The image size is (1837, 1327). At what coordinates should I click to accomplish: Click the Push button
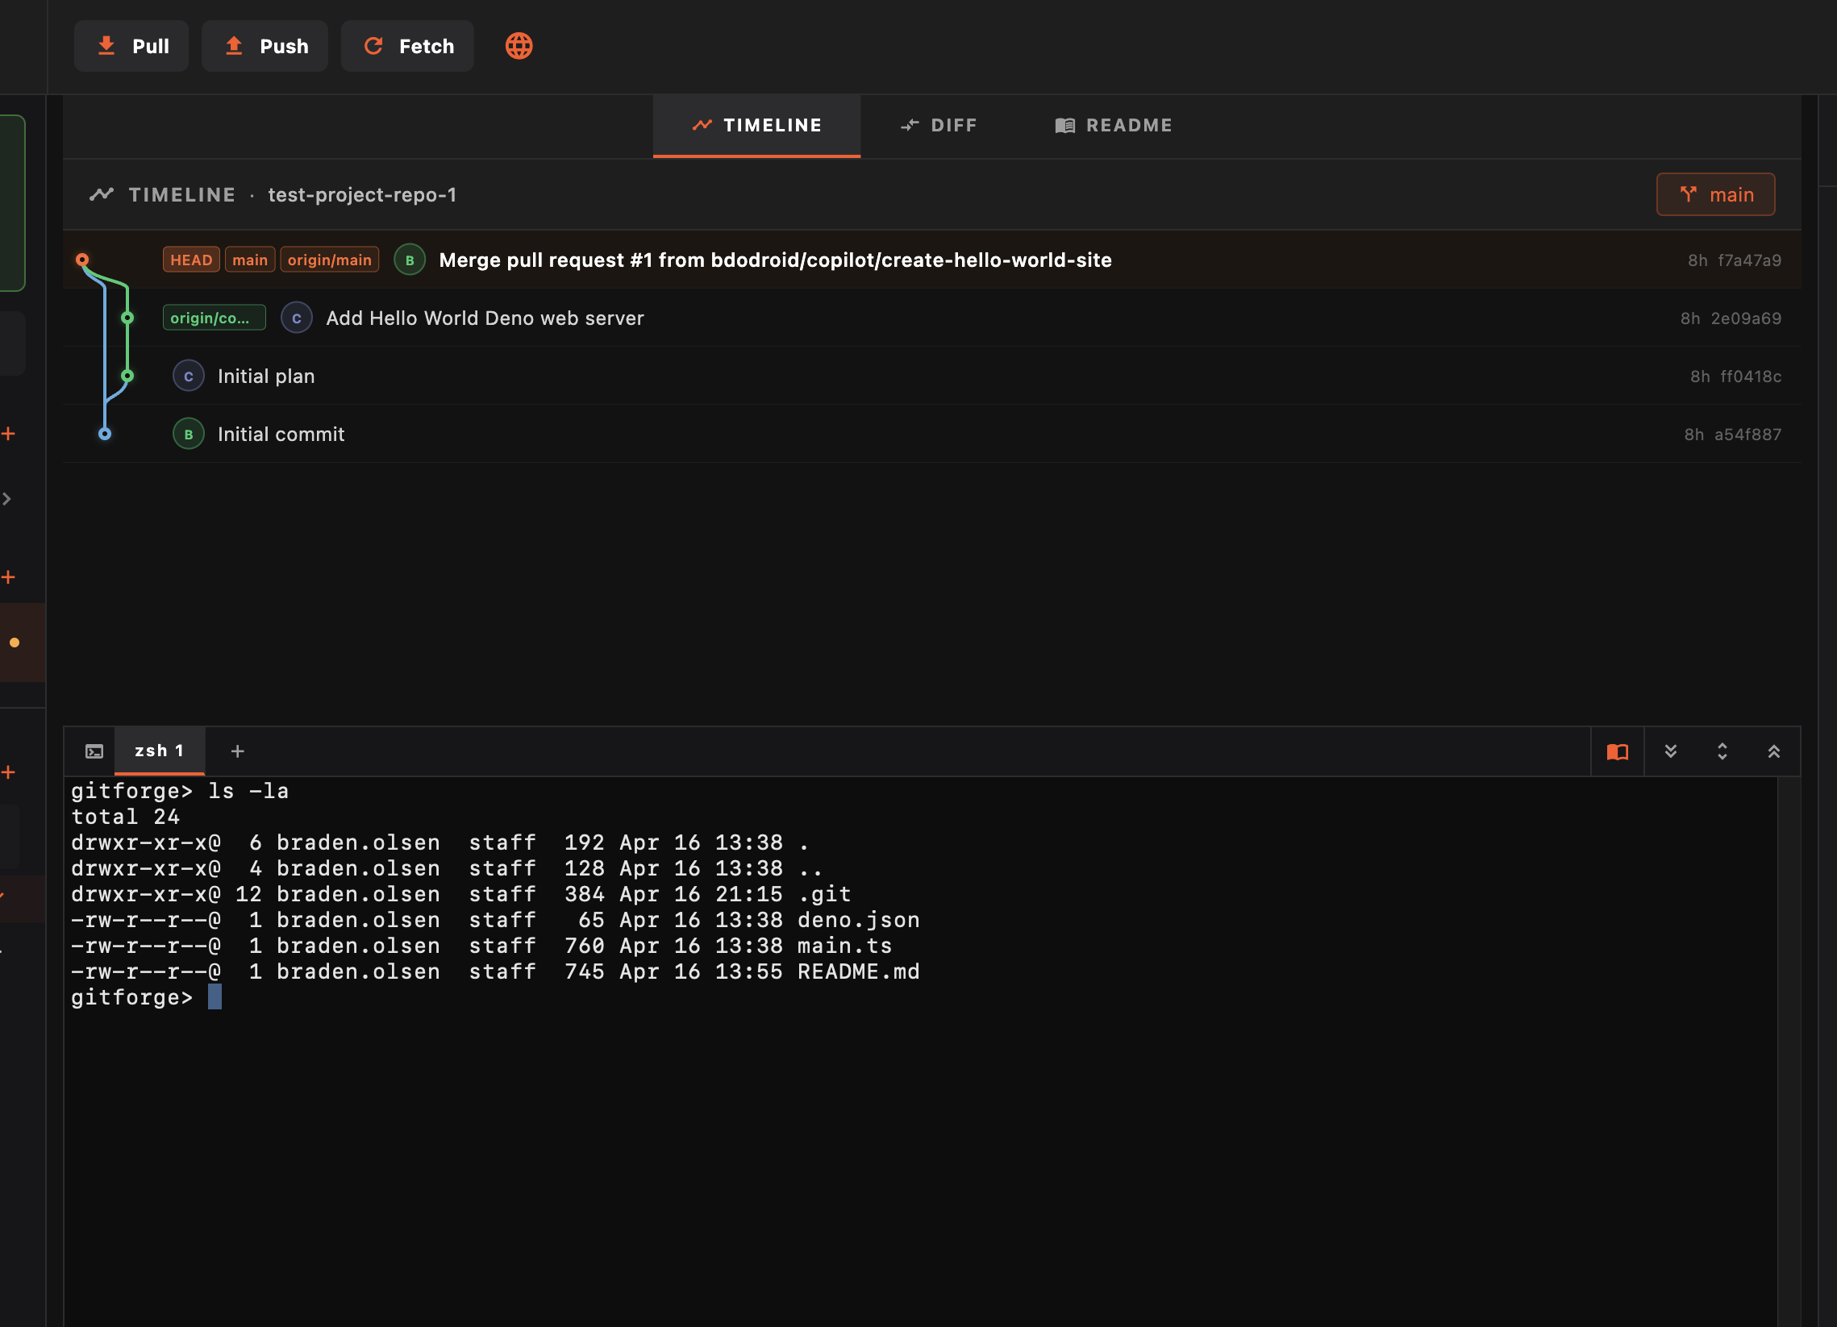click(x=265, y=46)
